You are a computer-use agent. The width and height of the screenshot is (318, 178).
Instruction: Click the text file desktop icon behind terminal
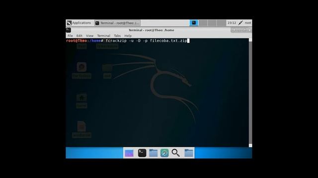tap(81, 130)
